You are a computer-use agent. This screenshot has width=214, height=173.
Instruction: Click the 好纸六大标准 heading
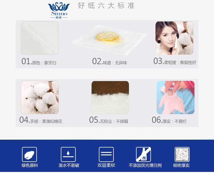tap(106, 6)
